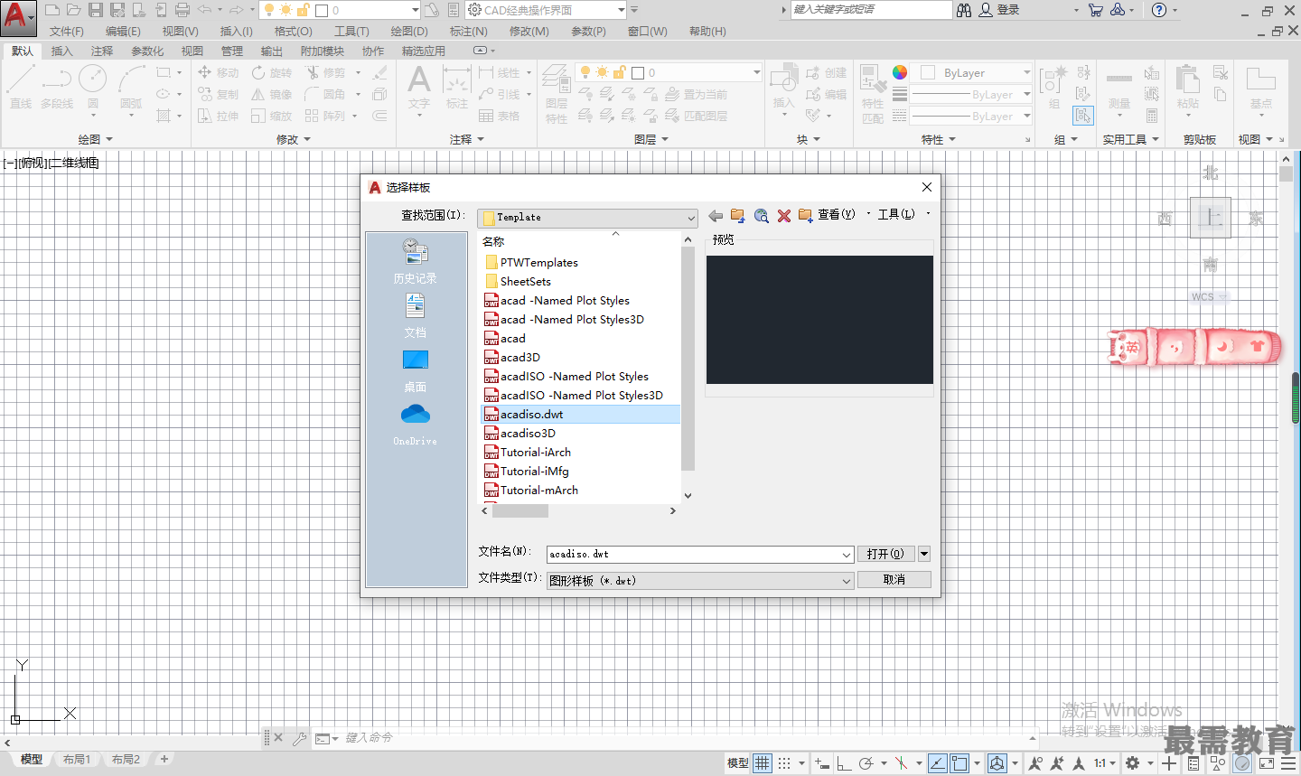This screenshot has height=776, width=1301.
Task: Click the Insert block (插入) icon
Action: [x=783, y=87]
